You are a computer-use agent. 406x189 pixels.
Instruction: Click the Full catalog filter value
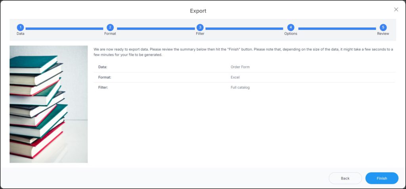pyautogui.click(x=240, y=87)
